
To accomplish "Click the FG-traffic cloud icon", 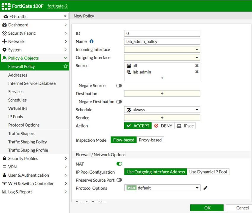I will coord(6,16).
